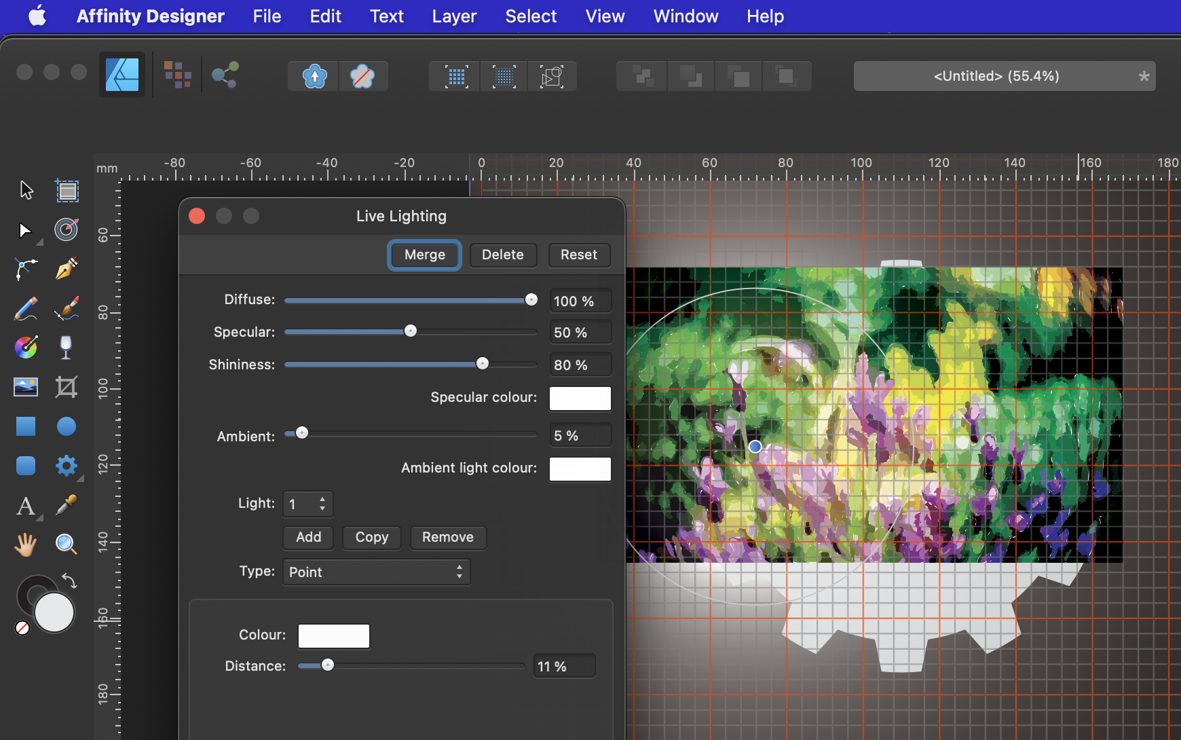Select the Move tool arrow
Image resolution: width=1181 pixels, height=740 pixels.
click(26, 190)
